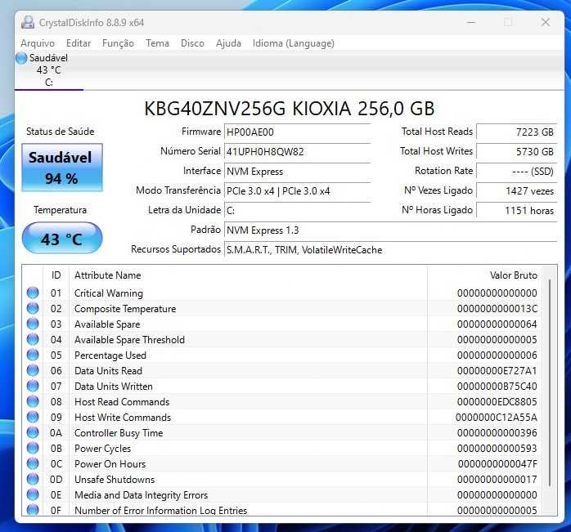571x532 pixels.
Task: Minimize the CrystalDiskInfo window
Action: coord(471,23)
